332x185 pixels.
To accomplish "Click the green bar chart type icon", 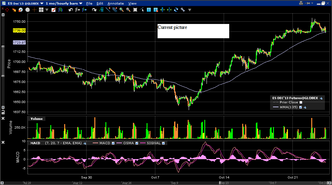I will tap(61, 10).
